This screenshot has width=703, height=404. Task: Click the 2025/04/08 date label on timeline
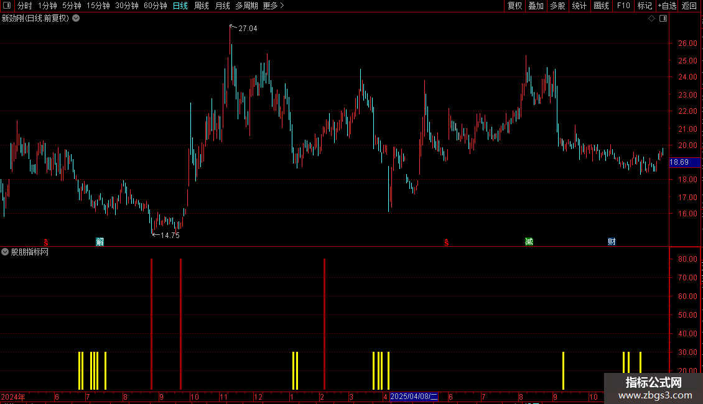(414, 397)
